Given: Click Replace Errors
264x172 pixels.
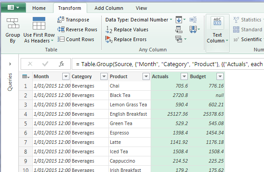Looking at the screenshot, I should tap(126, 39).
